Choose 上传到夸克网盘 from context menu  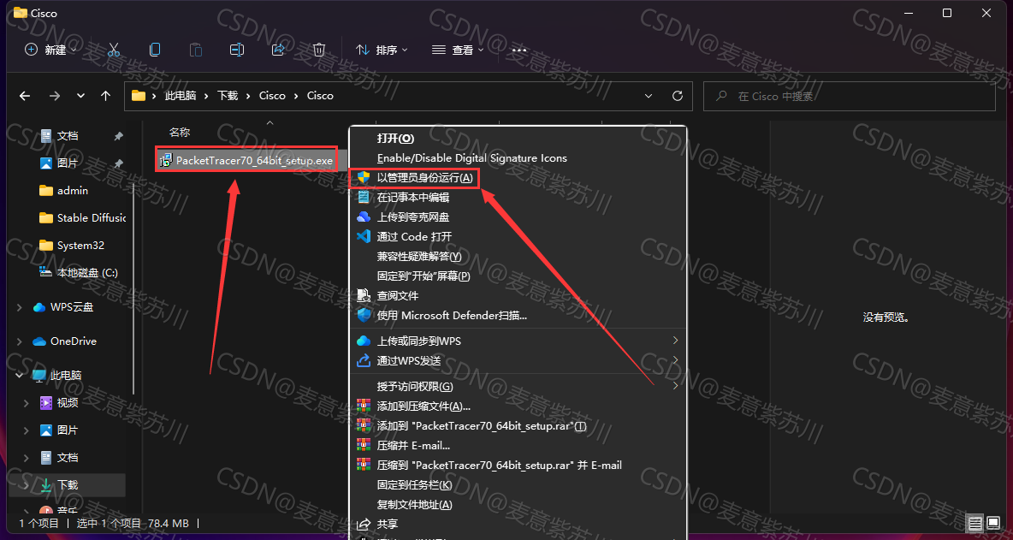(413, 217)
